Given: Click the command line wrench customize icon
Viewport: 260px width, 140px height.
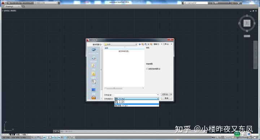Looking at the screenshot, I should coord(58,131).
